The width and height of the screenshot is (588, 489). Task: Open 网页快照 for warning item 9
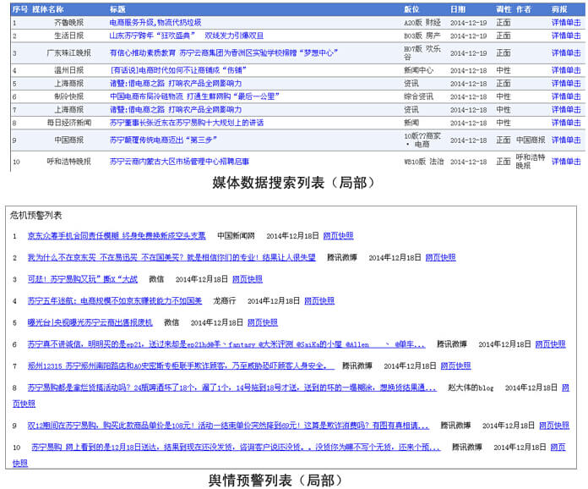[x=554, y=426]
